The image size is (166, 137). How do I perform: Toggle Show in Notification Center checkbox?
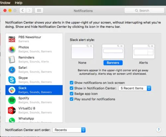click(71, 88)
